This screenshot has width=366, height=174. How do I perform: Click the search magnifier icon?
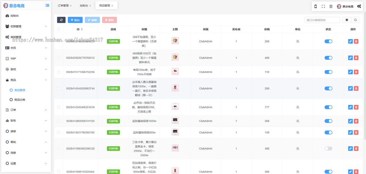coord(355,20)
